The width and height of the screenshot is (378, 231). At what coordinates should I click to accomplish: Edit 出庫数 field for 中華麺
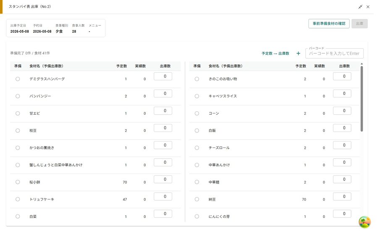tap(342, 179)
